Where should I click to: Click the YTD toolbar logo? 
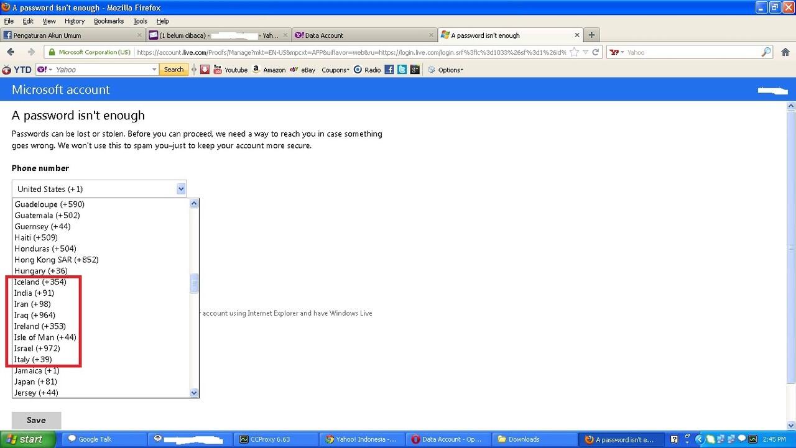coord(17,70)
